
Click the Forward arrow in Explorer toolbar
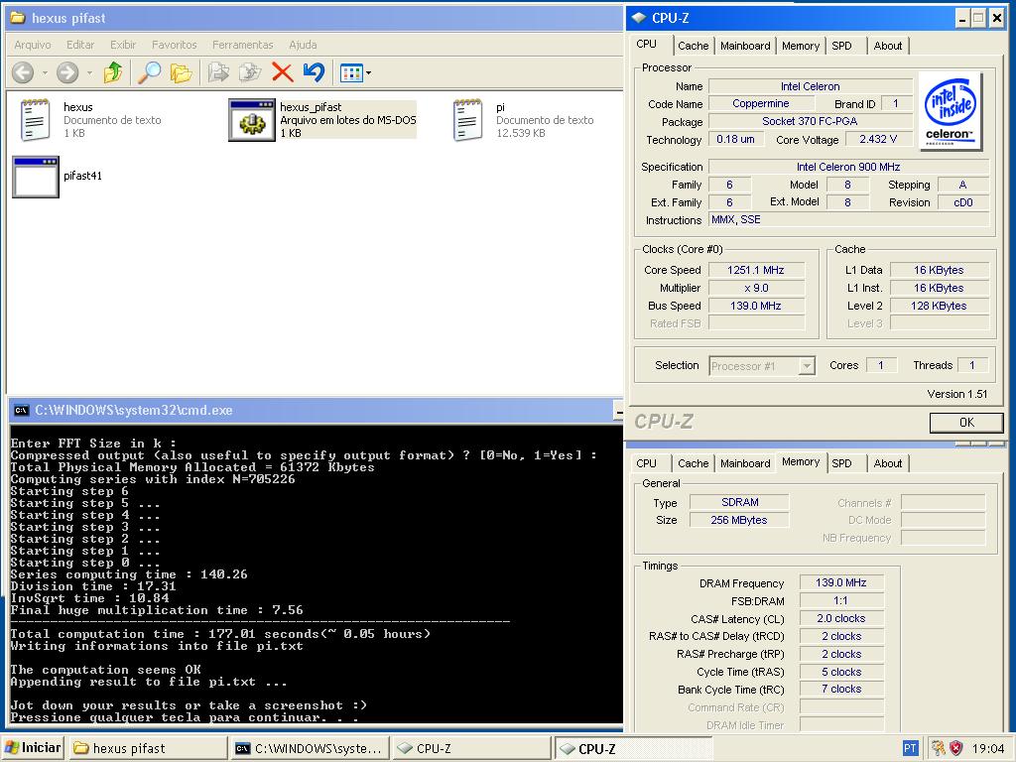67,72
